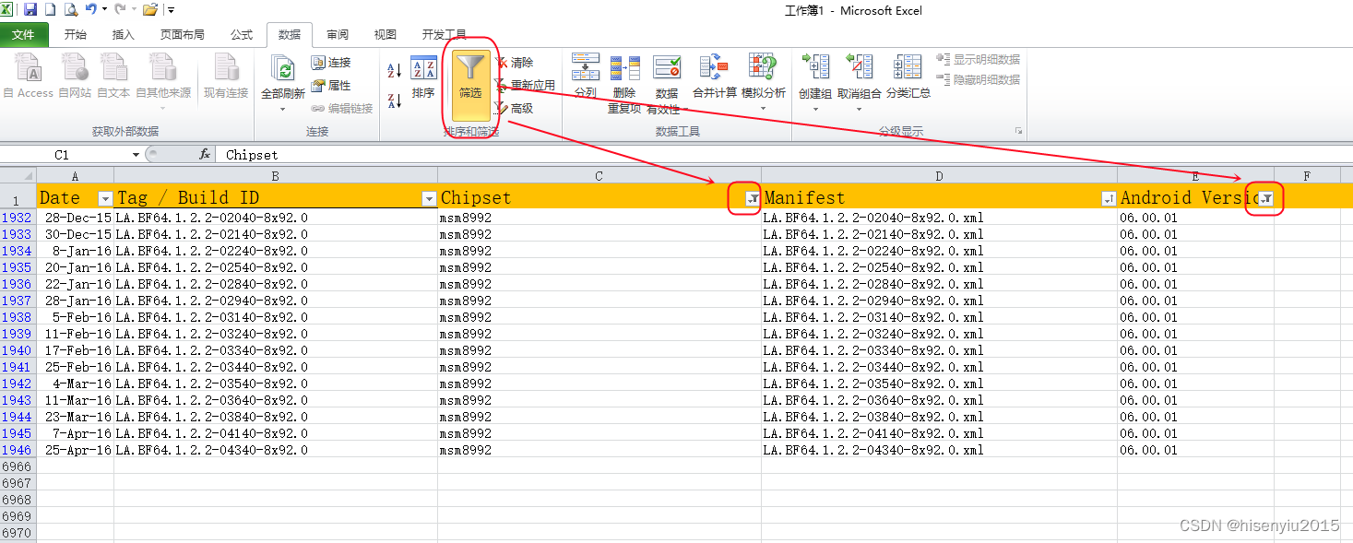The image size is (1353, 543).
Task: Switch to the 开发工具 ribbon tab
Action: tap(445, 35)
